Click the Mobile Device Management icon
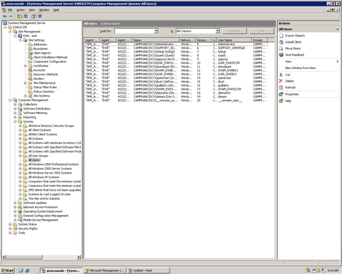 (x=20, y=220)
